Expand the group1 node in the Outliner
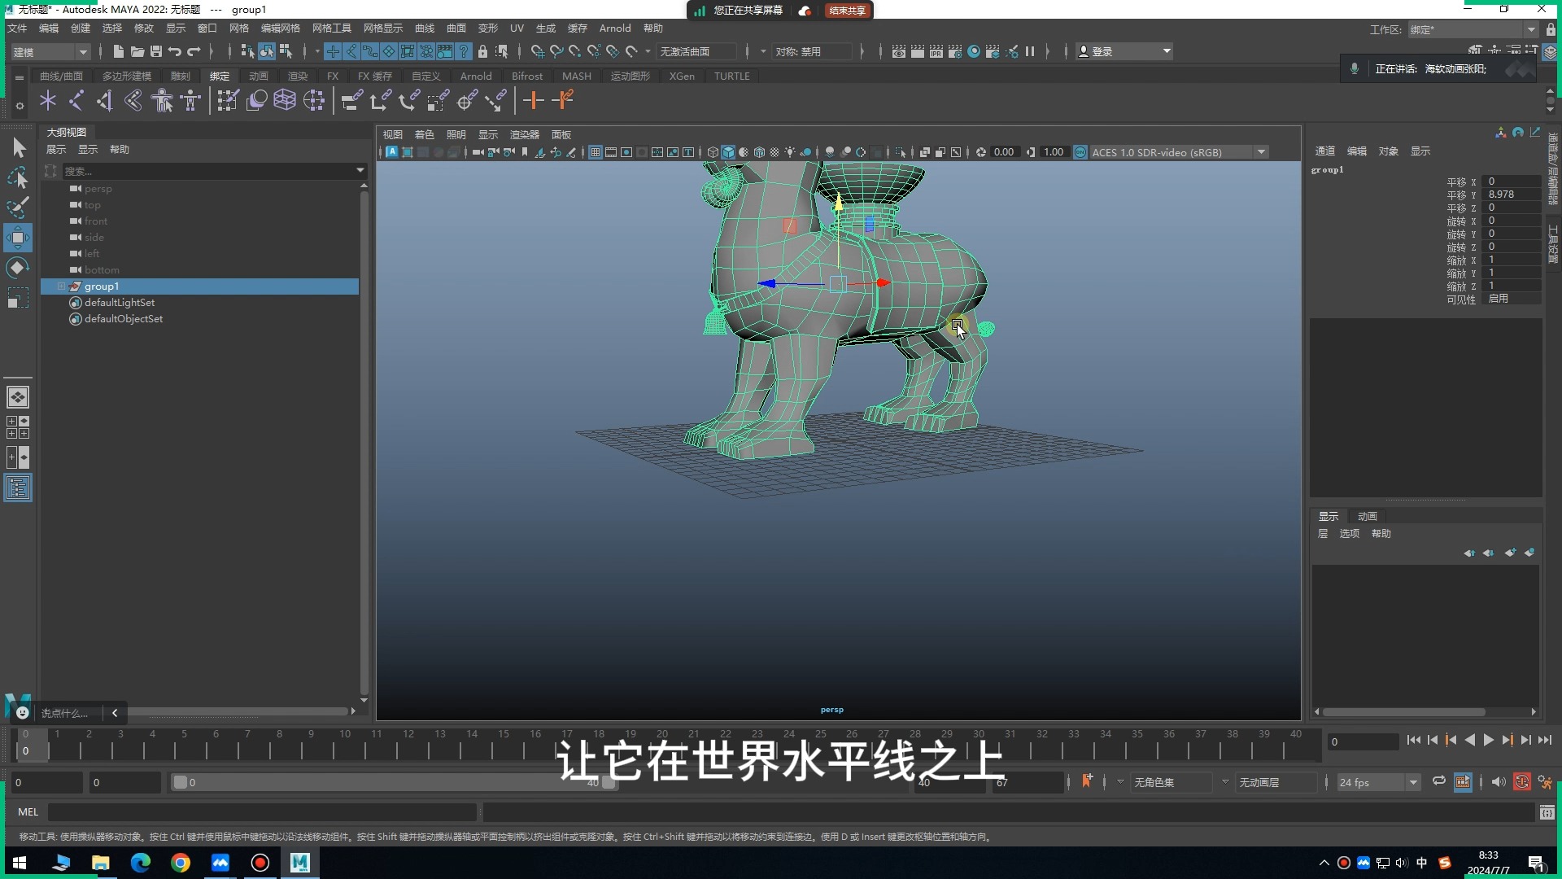1562x879 pixels. click(60, 286)
